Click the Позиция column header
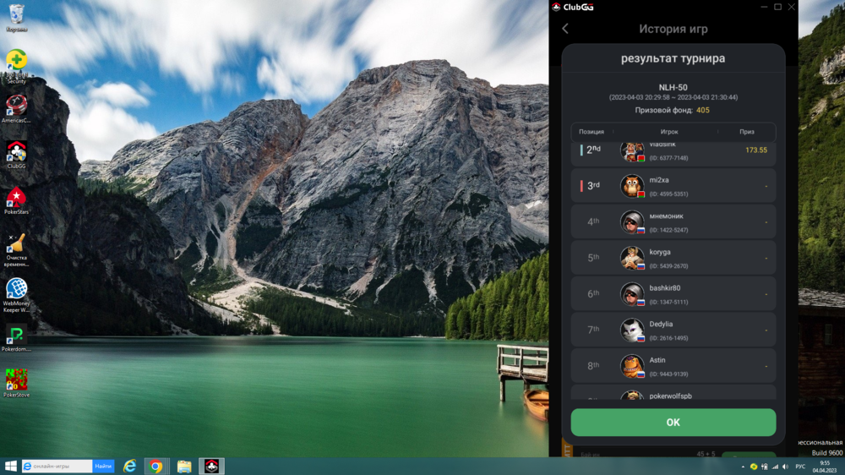Screen dimensions: 845x475 pos(591,132)
